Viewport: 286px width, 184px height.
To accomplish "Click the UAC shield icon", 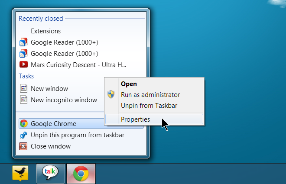I will [111, 94].
